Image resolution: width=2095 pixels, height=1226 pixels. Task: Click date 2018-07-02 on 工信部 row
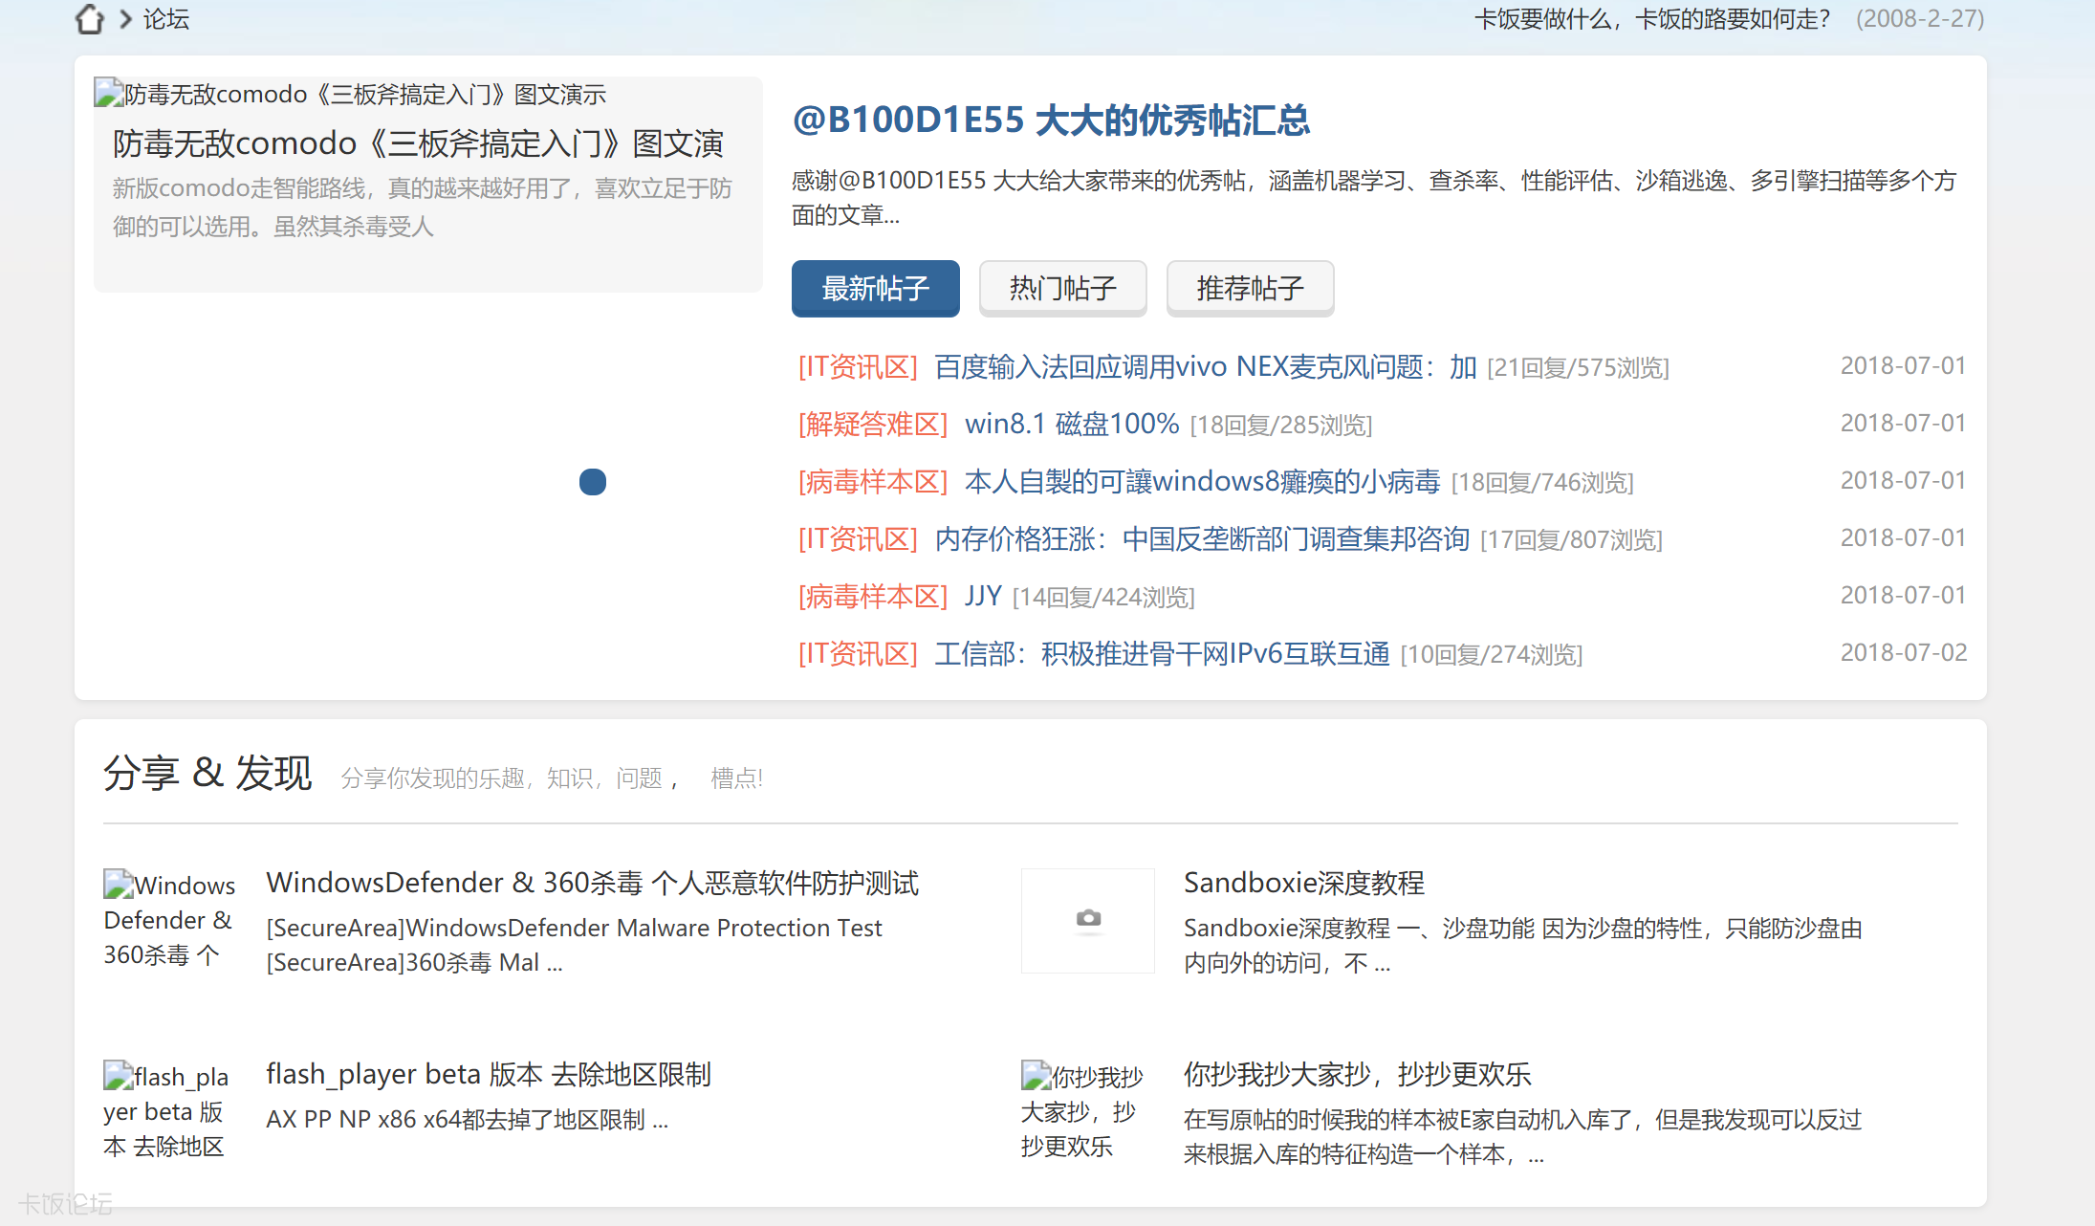click(x=1904, y=653)
